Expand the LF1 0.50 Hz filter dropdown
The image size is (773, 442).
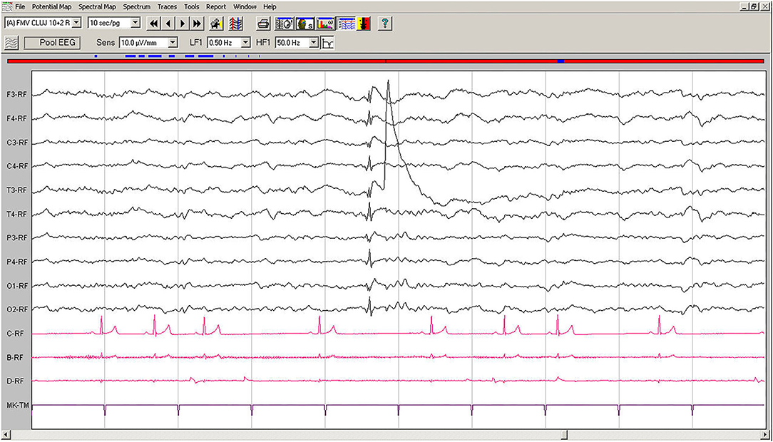click(245, 43)
